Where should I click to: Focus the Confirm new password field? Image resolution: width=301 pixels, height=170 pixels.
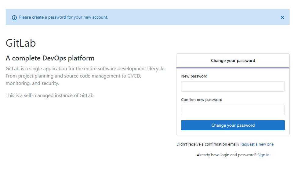[233, 110]
